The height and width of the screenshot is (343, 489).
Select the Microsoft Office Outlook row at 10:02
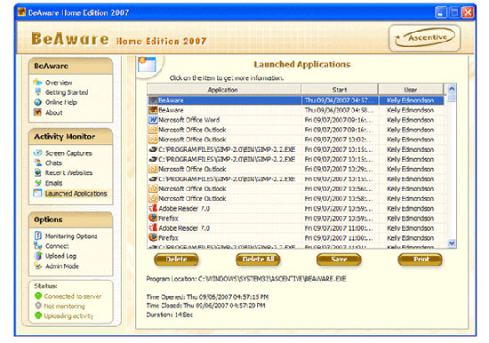(x=296, y=140)
